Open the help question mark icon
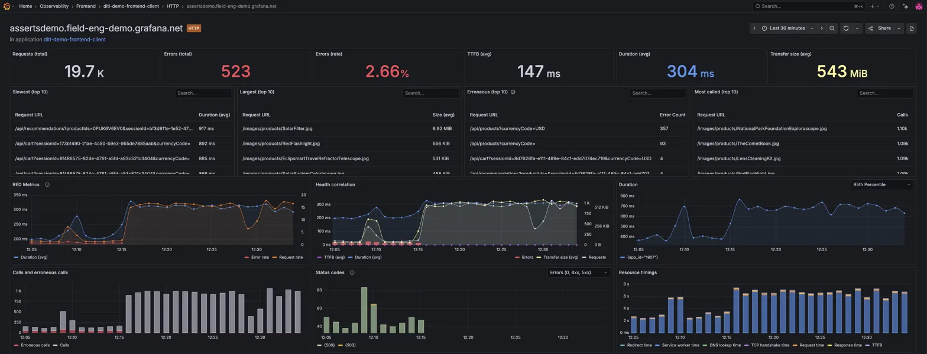Image resolution: width=927 pixels, height=354 pixels. pos(892,6)
